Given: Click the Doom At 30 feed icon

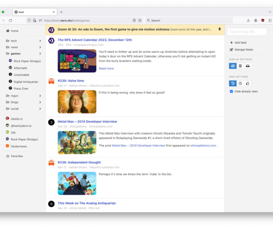Looking at the screenshot, I should [x=52, y=30].
